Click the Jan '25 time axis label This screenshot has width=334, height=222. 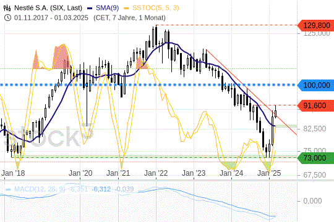click(x=269, y=173)
